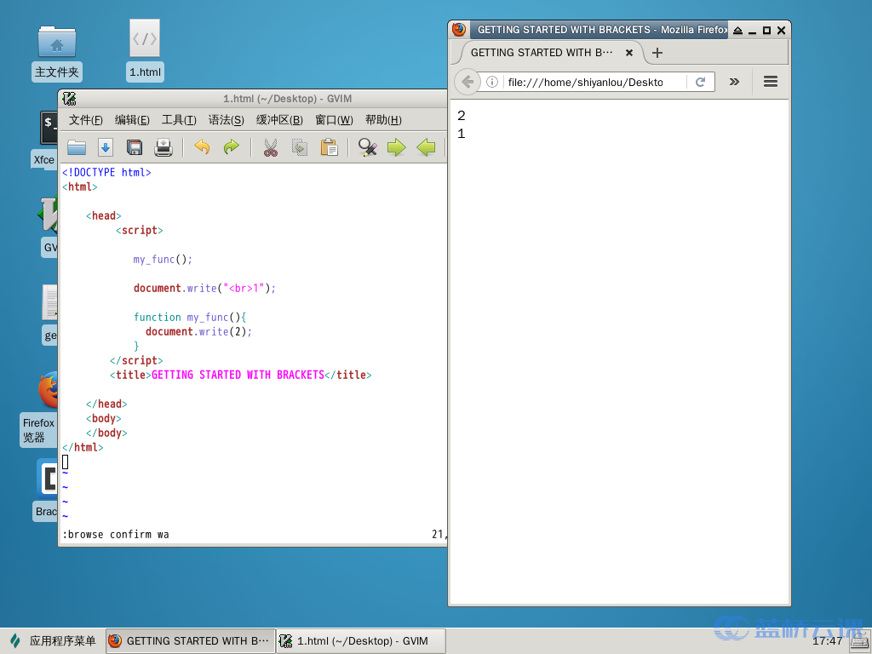
Task: Open a new Firefox tab
Action: 657,53
